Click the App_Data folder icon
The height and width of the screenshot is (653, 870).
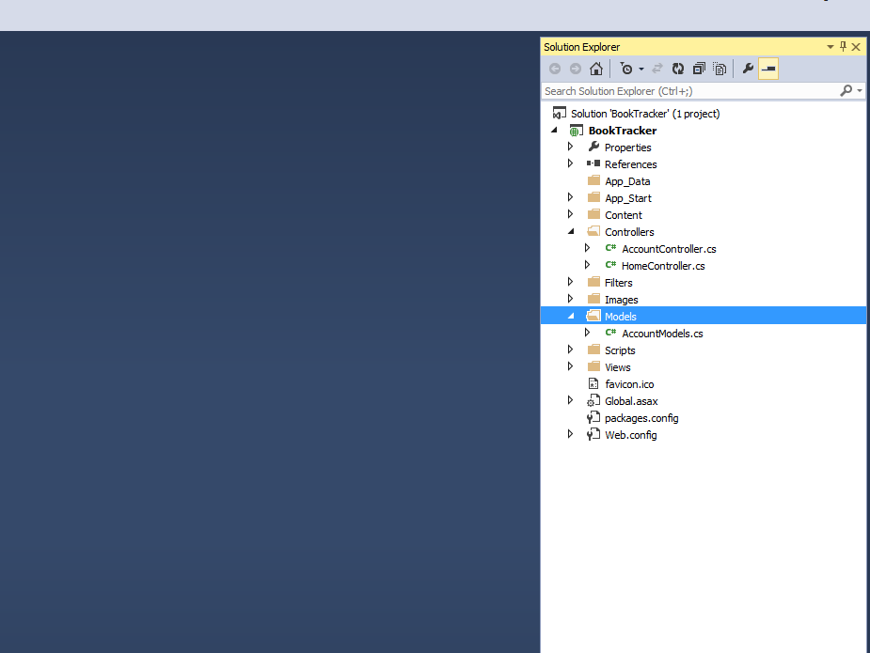pos(593,180)
